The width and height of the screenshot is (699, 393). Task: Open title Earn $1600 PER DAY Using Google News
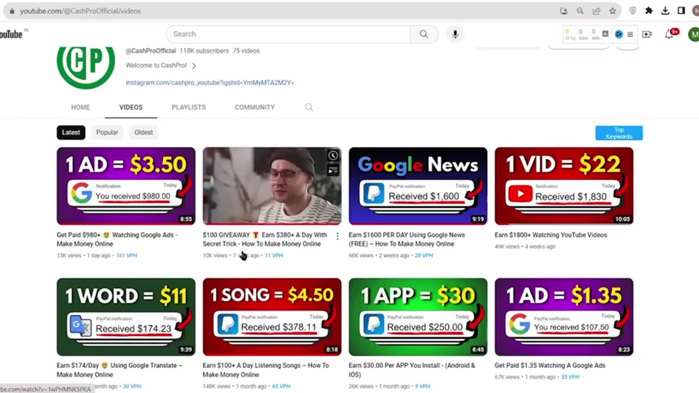[x=407, y=239]
